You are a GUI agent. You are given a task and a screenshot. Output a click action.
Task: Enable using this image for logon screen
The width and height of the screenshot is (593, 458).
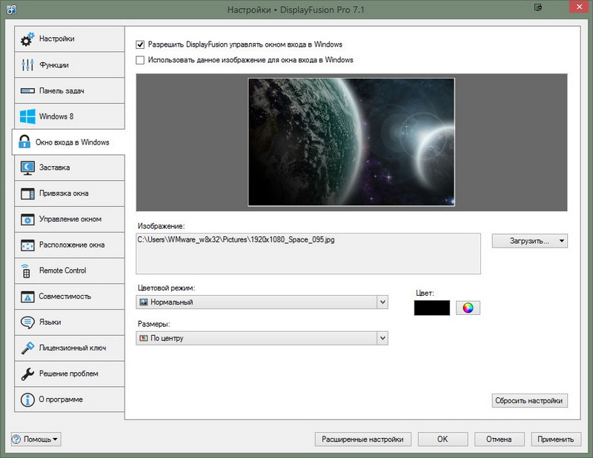pyautogui.click(x=140, y=60)
